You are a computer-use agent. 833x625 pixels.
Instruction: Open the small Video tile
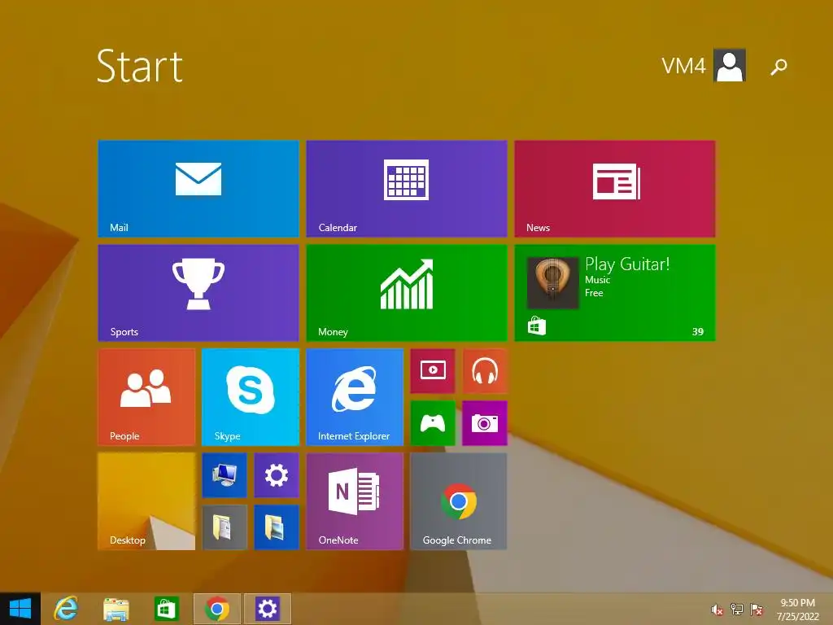[433, 371]
